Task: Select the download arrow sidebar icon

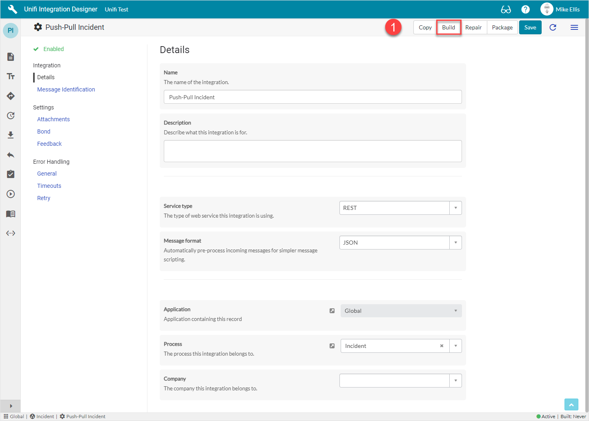Action: (x=11, y=135)
